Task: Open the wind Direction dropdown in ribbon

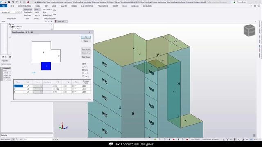Action: 16,12
